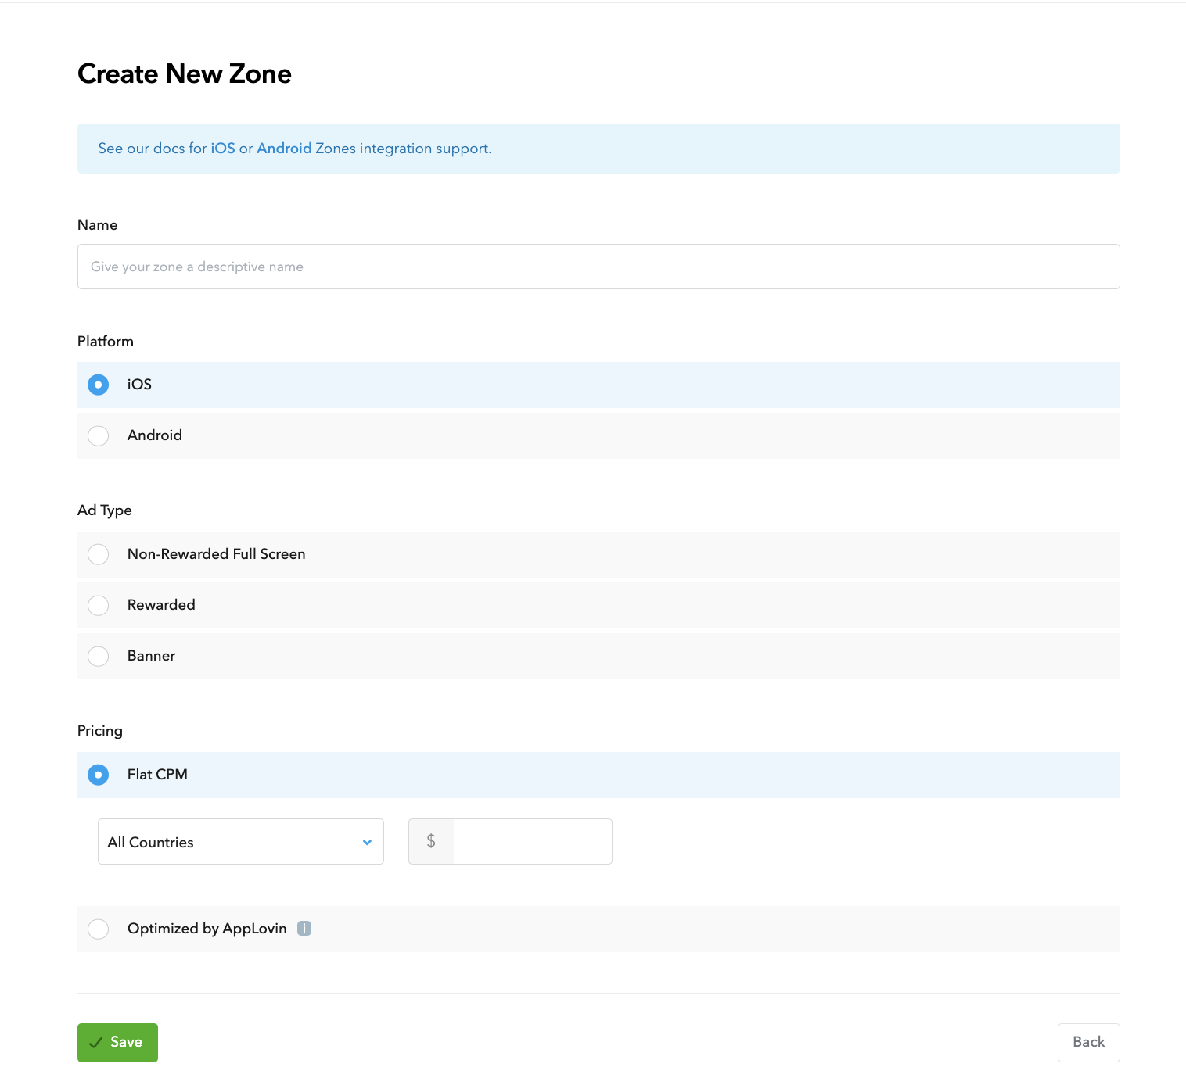Image resolution: width=1186 pixels, height=1085 pixels.
Task: Select Optimized by AppLovin pricing
Action: click(x=99, y=929)
